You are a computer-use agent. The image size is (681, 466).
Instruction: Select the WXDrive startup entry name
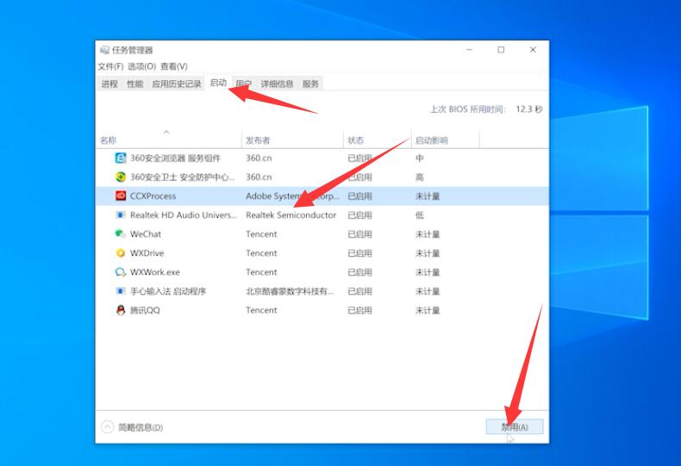pos(147,253)
